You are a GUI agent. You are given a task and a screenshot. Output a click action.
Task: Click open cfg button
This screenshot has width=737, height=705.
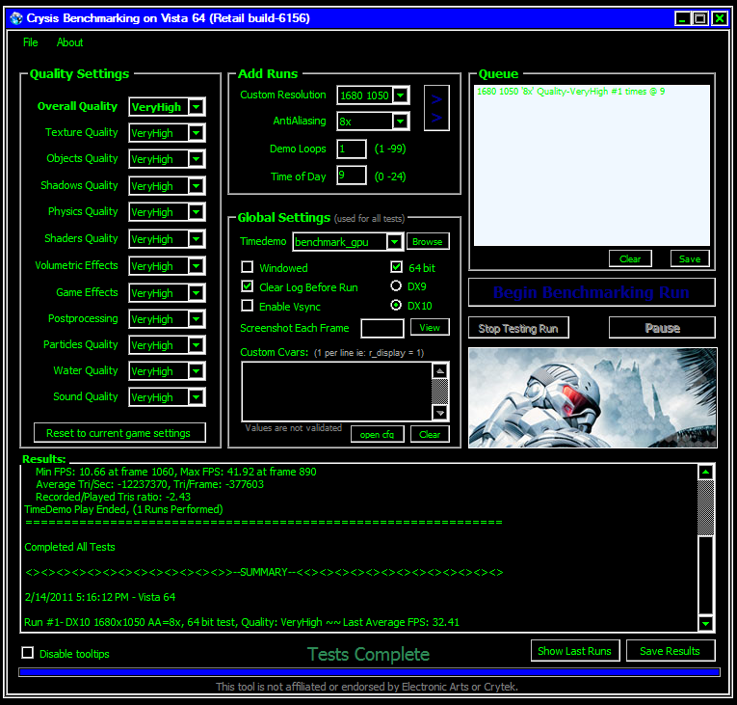click(x=377, y=434)
